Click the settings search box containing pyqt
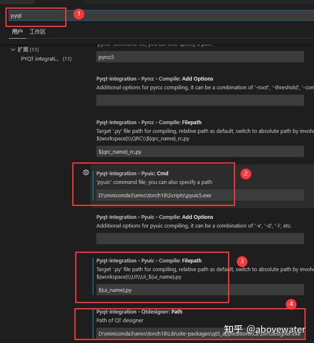The height and width of the screenshot is (343, 314). pos(161,15)
